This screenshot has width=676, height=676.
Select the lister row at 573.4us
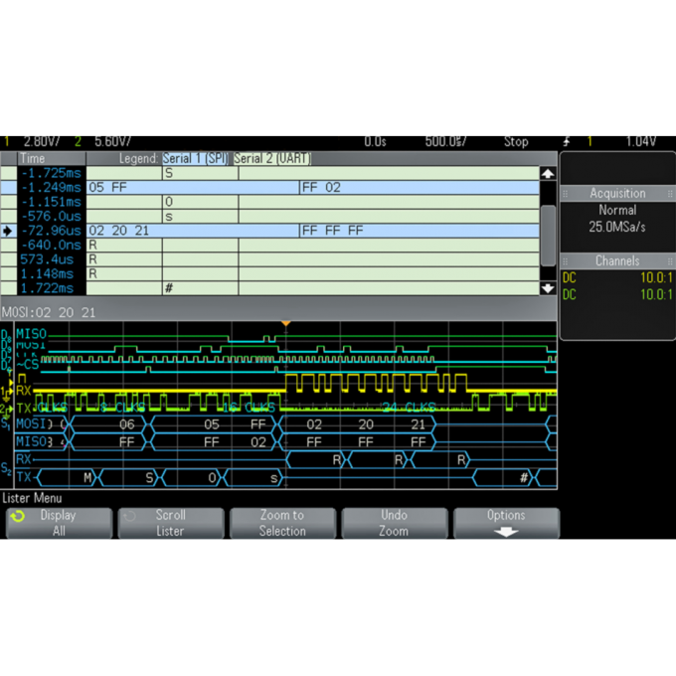[x=269, y=259]
